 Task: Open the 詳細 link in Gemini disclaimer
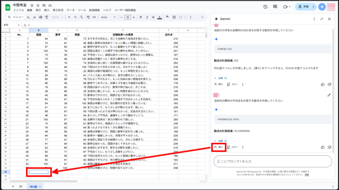[x=307, y=175]
